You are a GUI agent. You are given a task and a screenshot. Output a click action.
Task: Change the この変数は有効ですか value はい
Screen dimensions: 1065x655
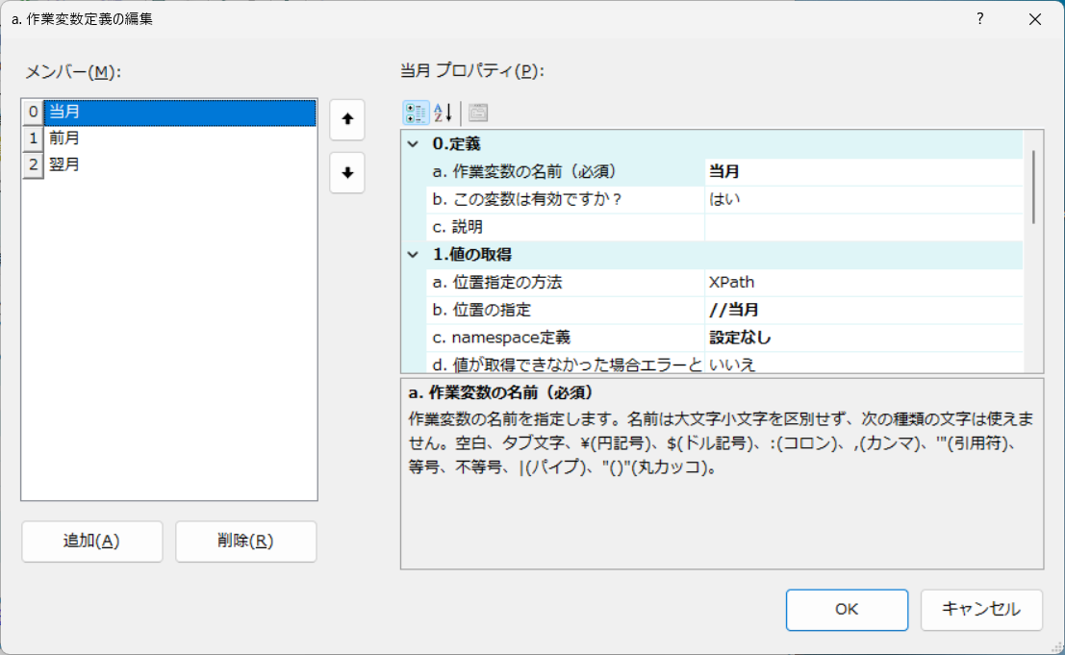(x=863, y=199)
